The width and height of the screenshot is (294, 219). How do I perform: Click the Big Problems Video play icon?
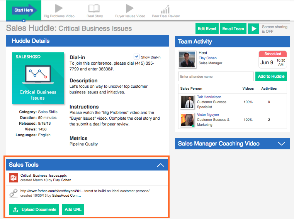tap(59, 8)
